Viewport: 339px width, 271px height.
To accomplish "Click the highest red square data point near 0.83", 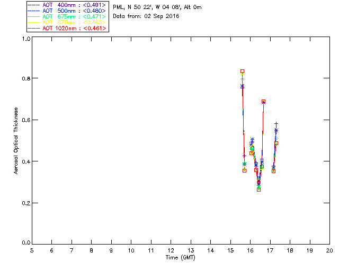I will tap(243, 71).
